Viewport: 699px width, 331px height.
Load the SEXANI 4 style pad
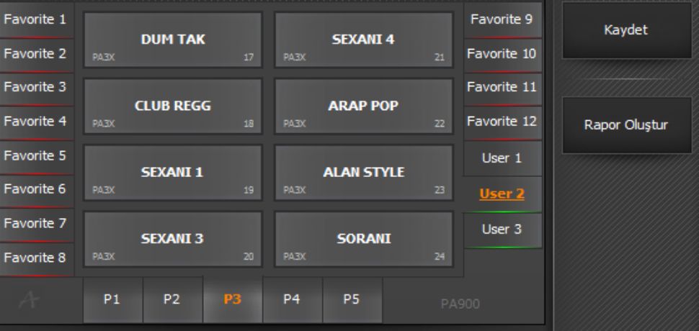[x=363, y=41]
